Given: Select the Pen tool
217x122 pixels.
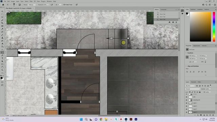Looking at the screenshot, I should point(2,56).
